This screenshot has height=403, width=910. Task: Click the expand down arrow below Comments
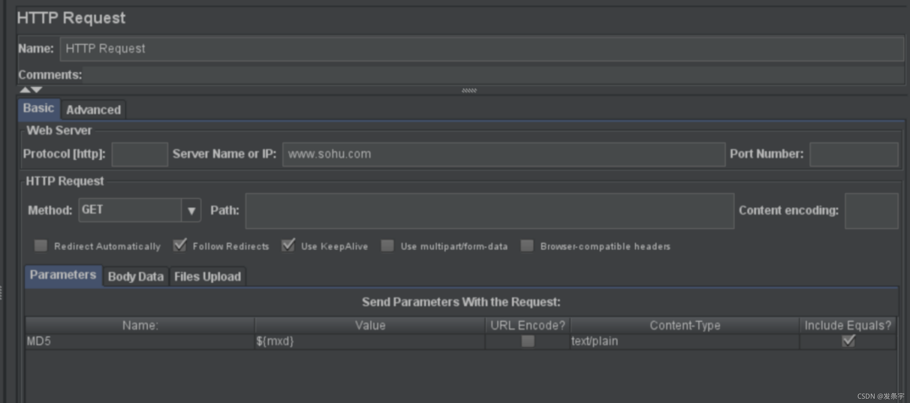point(37,90)
